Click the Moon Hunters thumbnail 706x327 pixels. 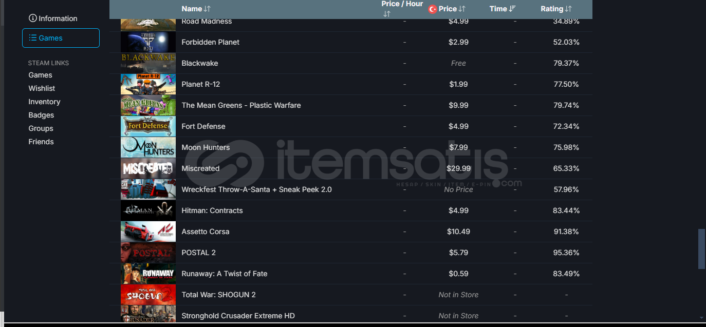(x=148, y=147)
